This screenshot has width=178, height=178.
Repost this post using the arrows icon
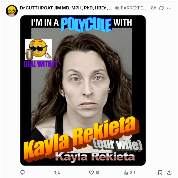click(57, 172)
